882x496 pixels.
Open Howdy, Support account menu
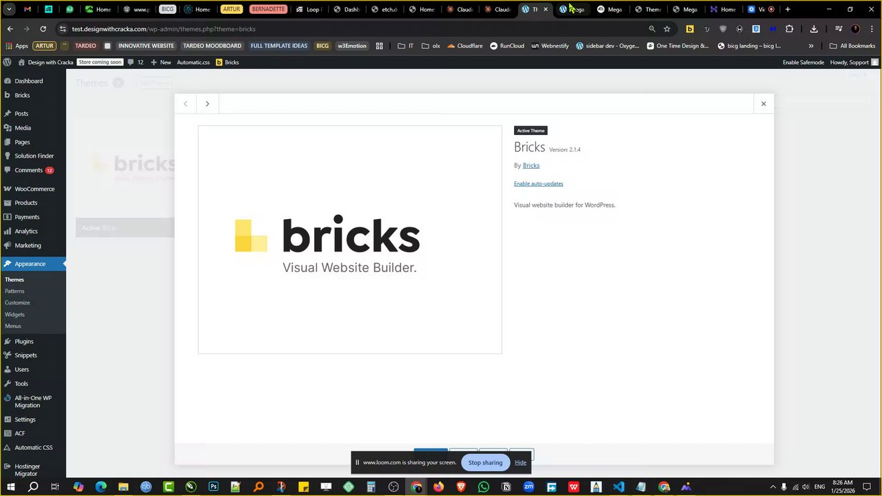pyautogui.click(x=854, y=62)
